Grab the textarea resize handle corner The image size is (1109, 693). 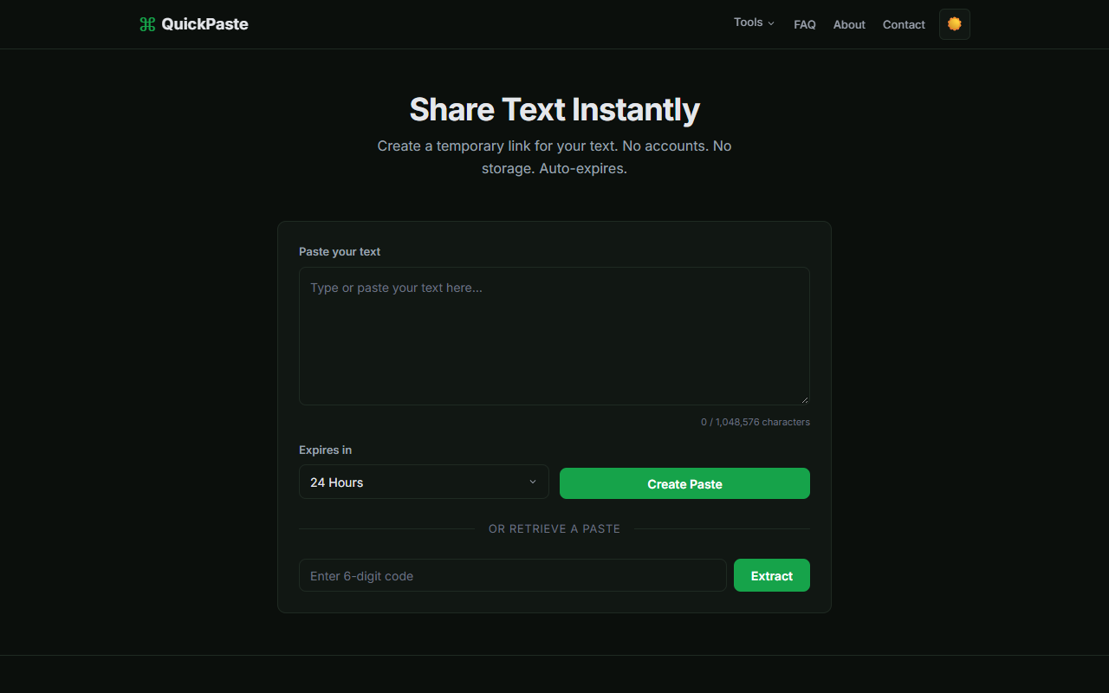pyautogui.click(x=805, y=400)
